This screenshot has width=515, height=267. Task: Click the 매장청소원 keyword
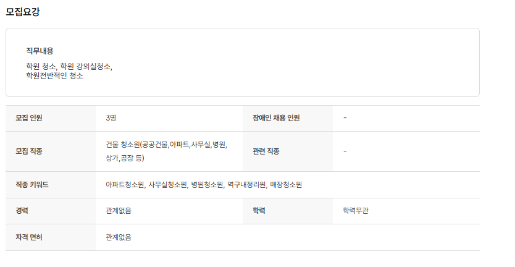[x=286, y=185]
